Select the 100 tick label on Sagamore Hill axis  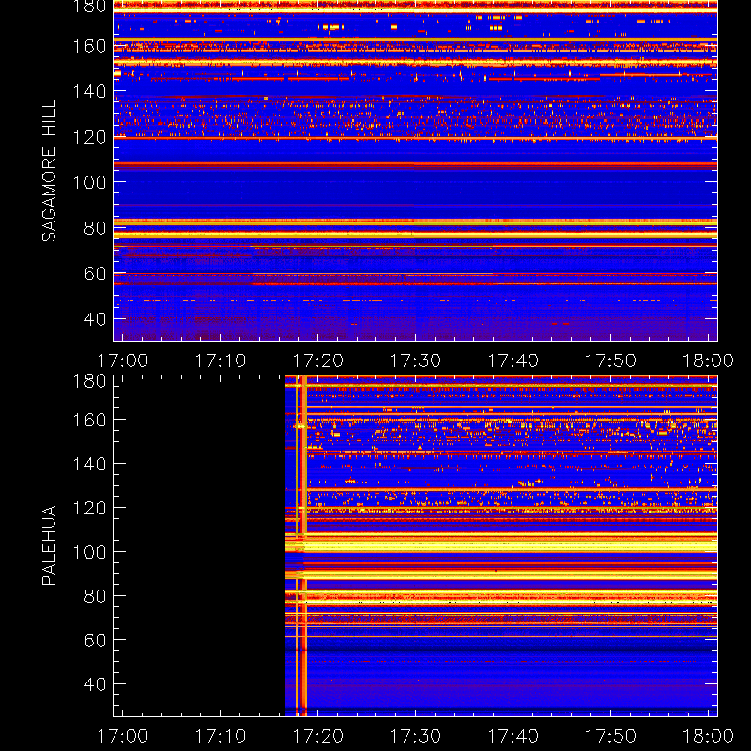click(x=89, y=182)
